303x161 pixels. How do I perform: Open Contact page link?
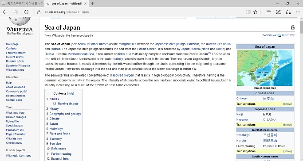coord(14,100)
